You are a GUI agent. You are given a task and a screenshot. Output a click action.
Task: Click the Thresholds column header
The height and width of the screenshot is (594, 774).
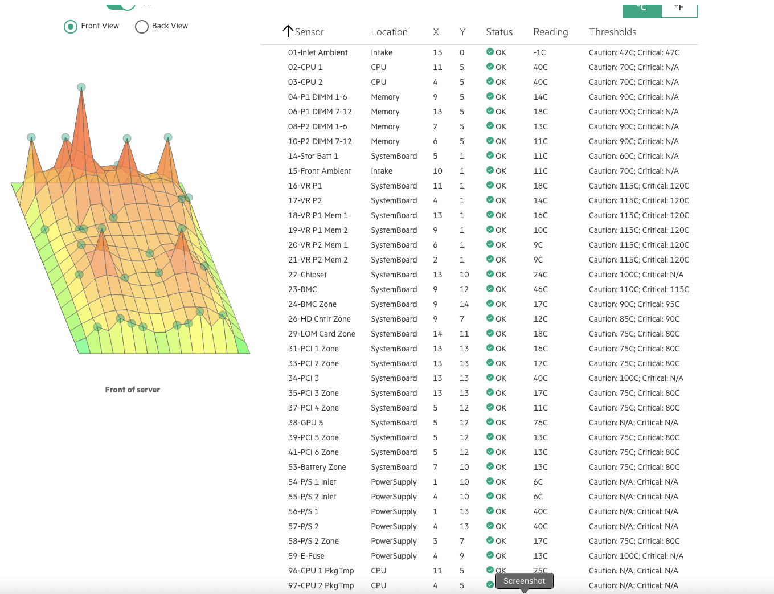click(612, 32)
